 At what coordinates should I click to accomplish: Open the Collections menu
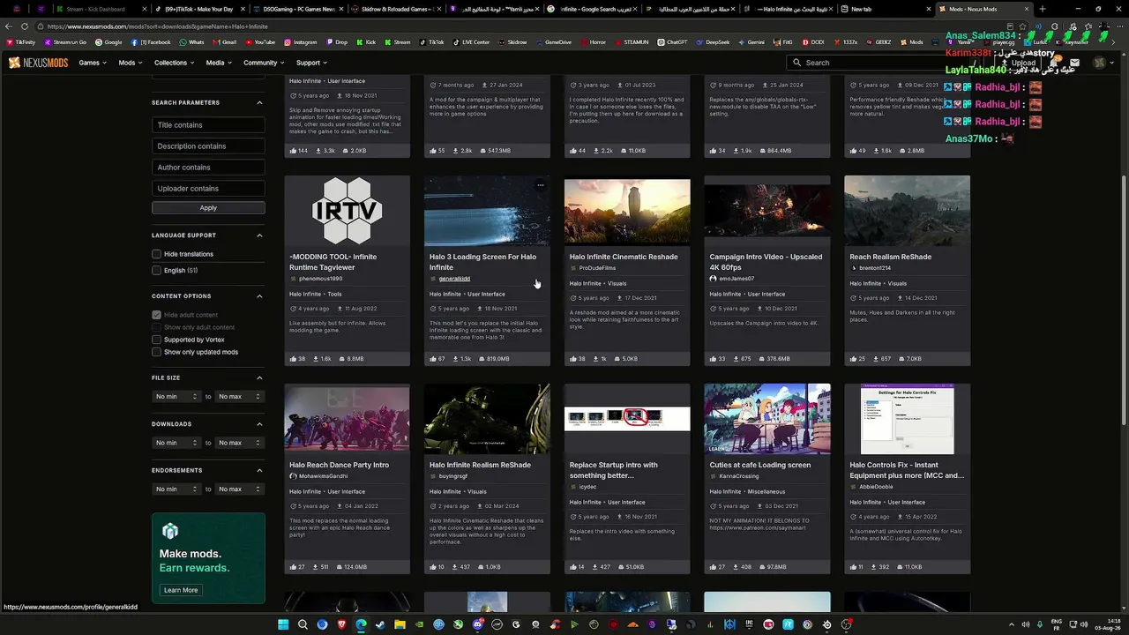(175, 63)
